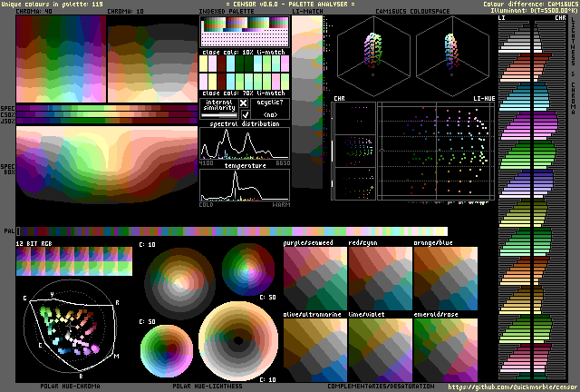This screenshot has width=580, height=392.
Task: Select the spectral distribution graph
Action: pos(245,143)
